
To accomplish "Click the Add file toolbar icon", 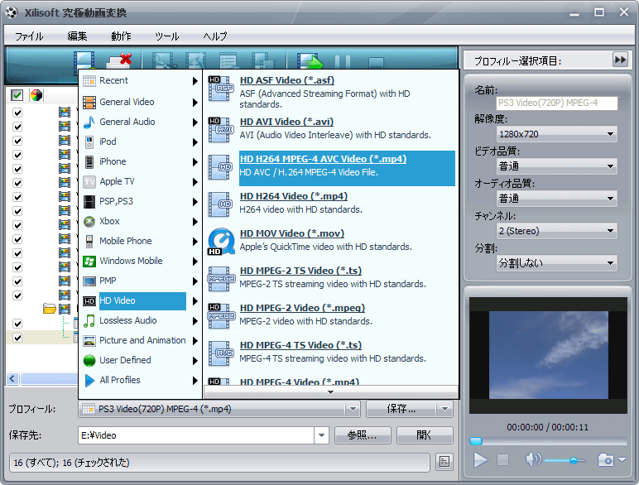I will pyautogui.click(x=84, y=60).
